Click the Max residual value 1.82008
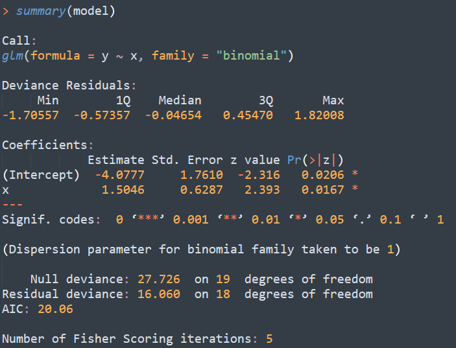Screen dimensions: 456x348 (x=319, y=115)
